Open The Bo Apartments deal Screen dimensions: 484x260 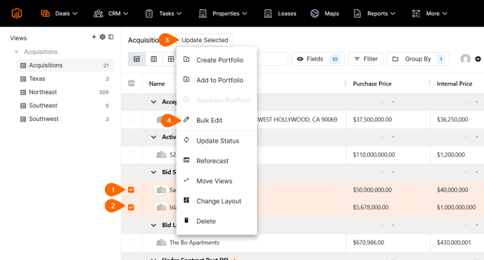pos(194,242)
